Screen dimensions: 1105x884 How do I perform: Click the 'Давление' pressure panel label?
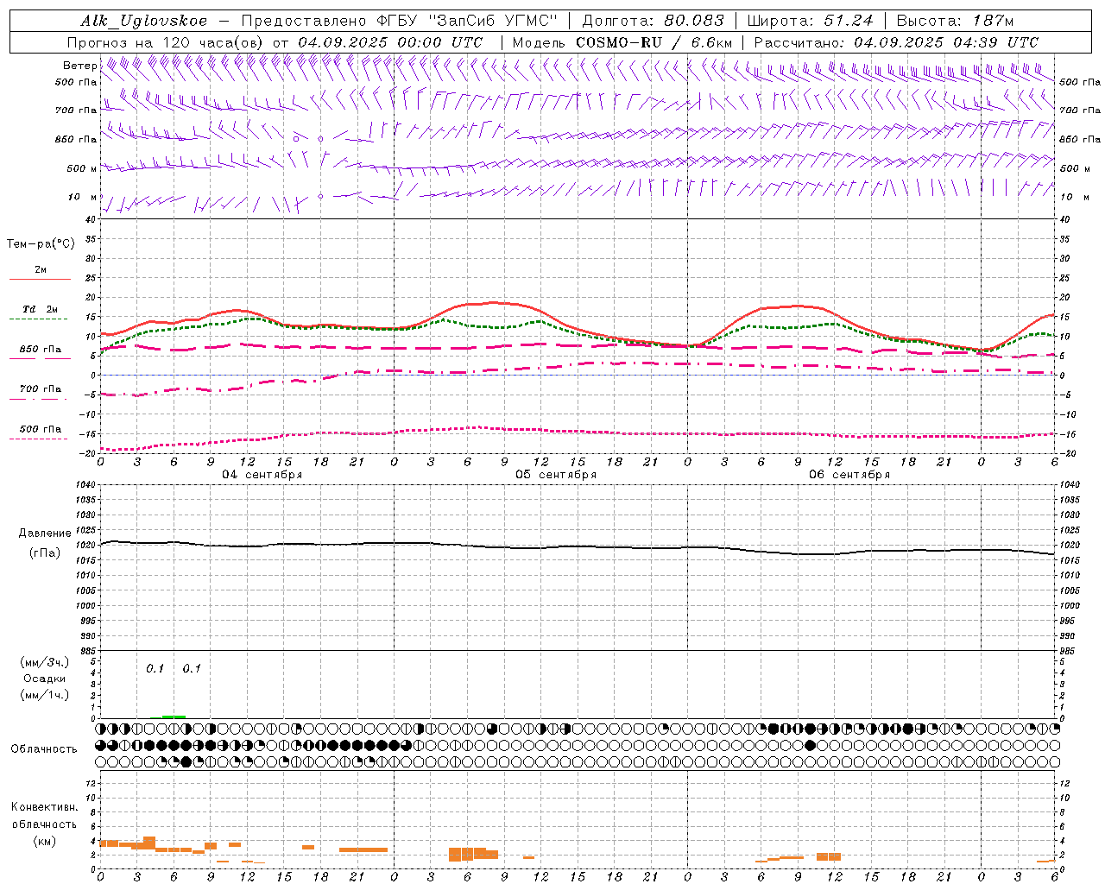tap(45, 534)
